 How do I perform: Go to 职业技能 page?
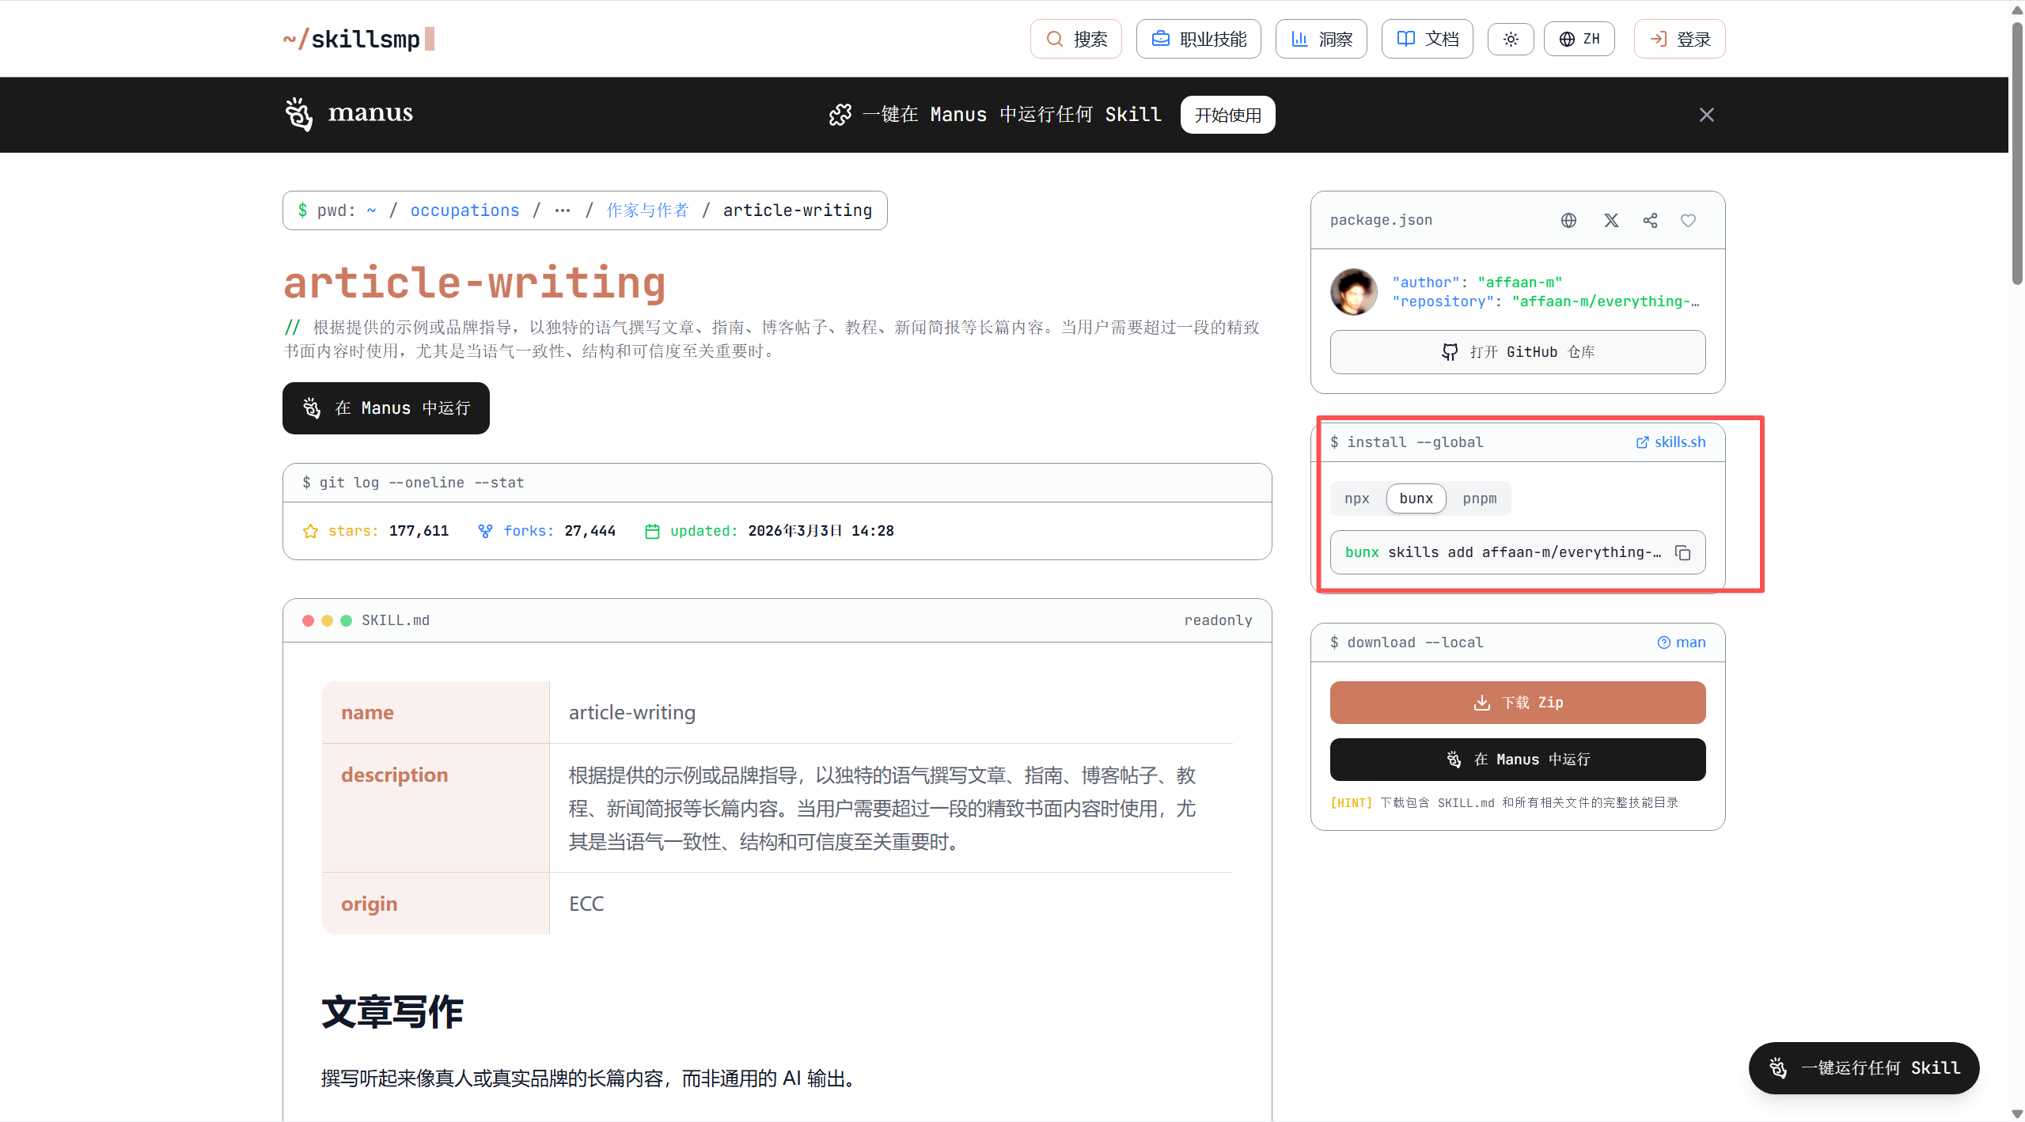point(1198,39)
